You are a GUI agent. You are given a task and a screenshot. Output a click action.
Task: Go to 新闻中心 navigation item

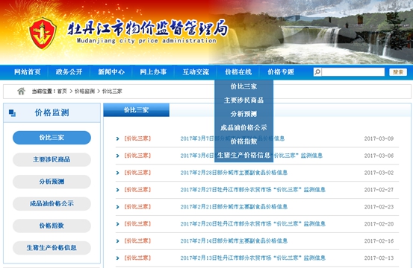click(111, 71)
